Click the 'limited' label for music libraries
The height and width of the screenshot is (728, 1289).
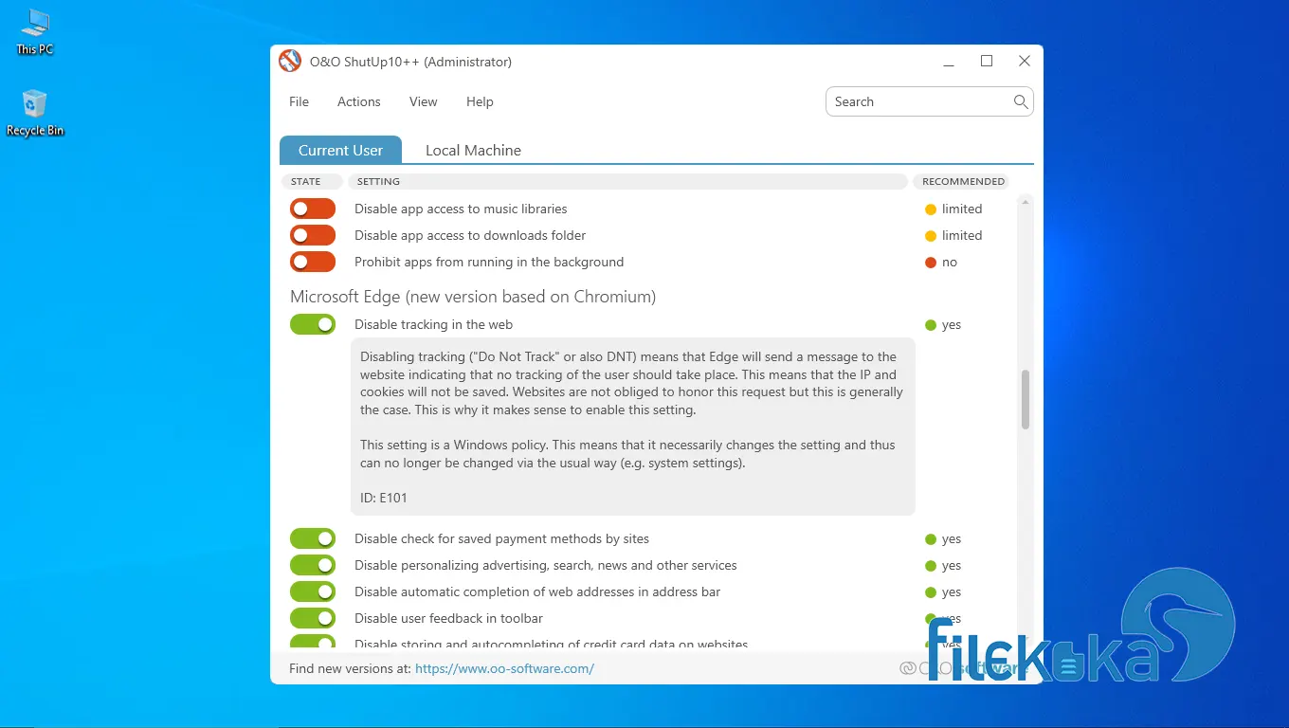click(962, 209)
